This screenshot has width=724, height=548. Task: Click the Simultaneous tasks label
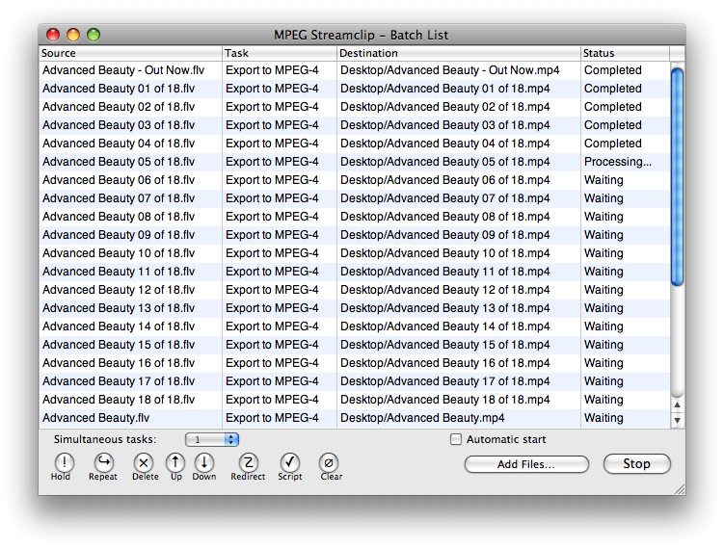pyautogui.click(x=105, y=439)
